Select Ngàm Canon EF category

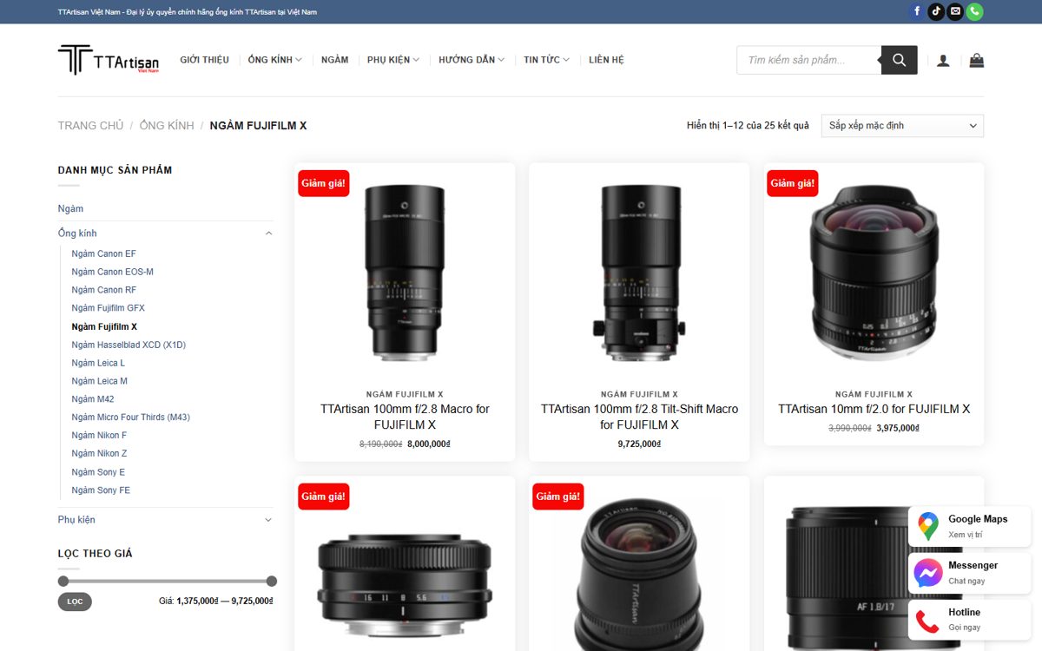pos(104,254)
